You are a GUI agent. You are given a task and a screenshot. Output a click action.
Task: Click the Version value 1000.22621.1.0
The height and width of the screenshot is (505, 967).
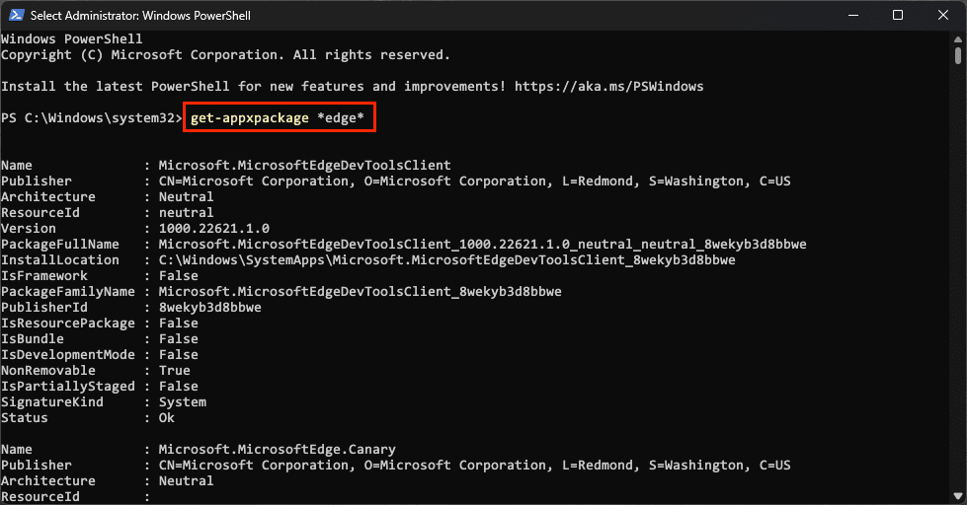[214, 229]
